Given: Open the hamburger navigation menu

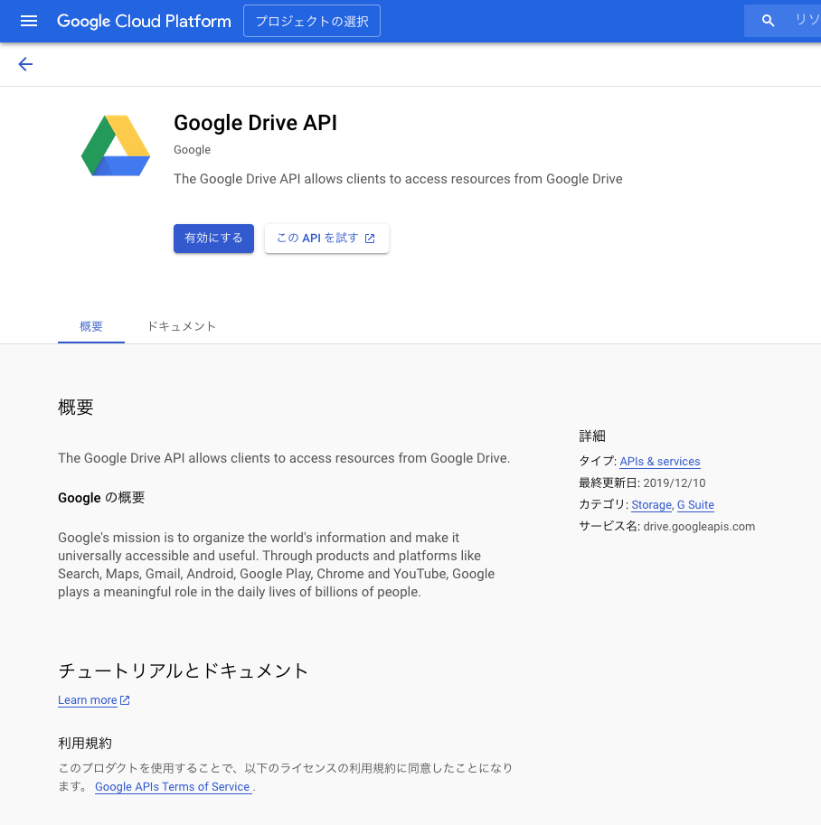Looking at the screenshot, I should coord(29,21).
